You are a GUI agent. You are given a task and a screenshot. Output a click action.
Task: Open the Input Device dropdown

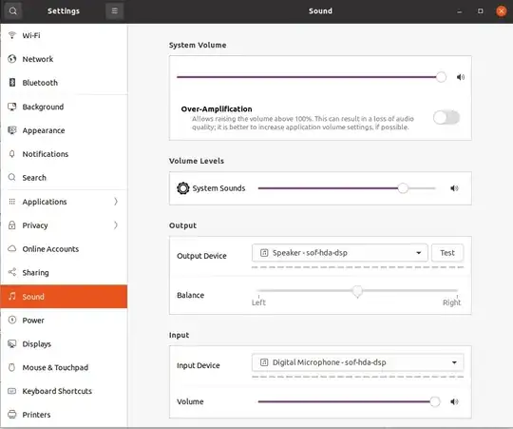click(x=357, y=362)
